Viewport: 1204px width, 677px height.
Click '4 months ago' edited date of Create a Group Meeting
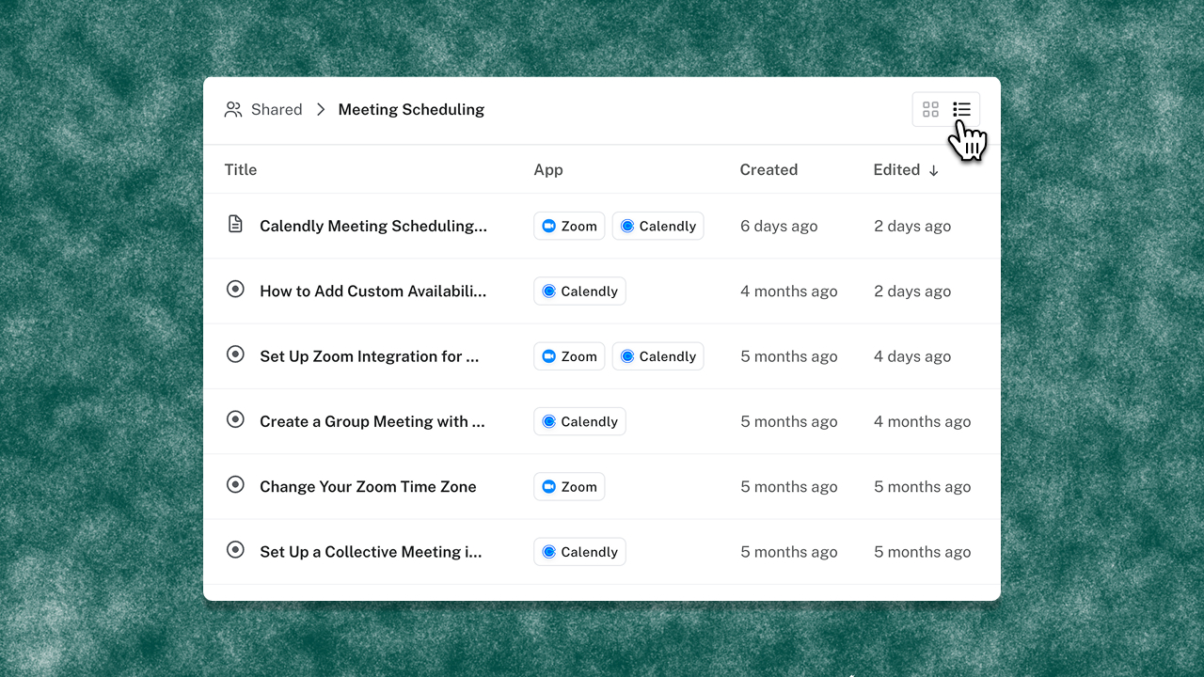coord(923,422)
